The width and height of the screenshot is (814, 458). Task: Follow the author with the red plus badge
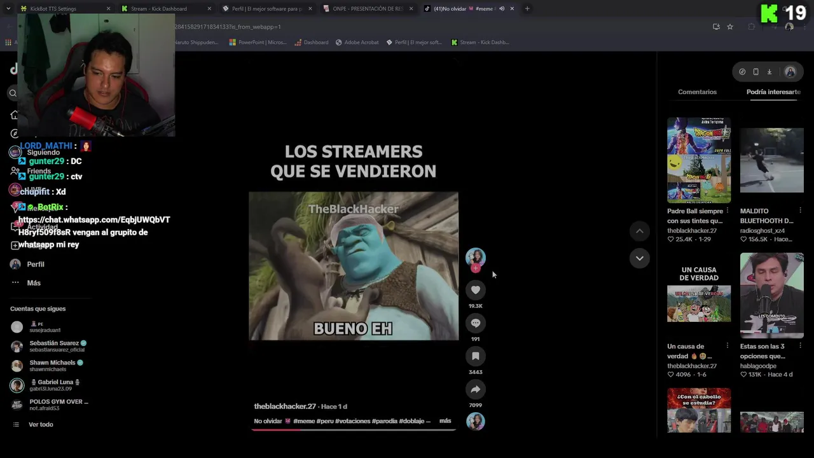tap(475, 268)
